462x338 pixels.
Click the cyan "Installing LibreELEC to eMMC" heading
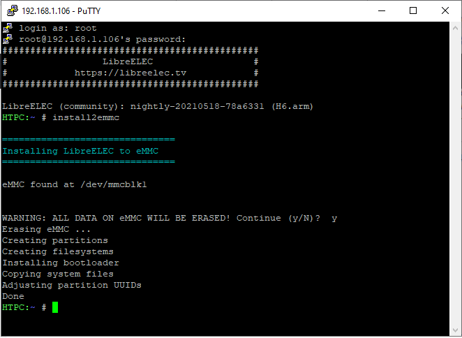click(x=88, y=151)
